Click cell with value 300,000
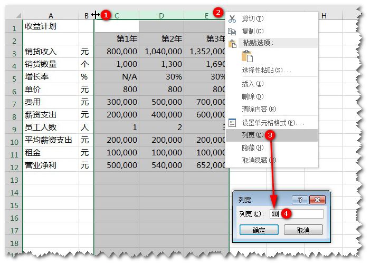 tap(117, 102)
